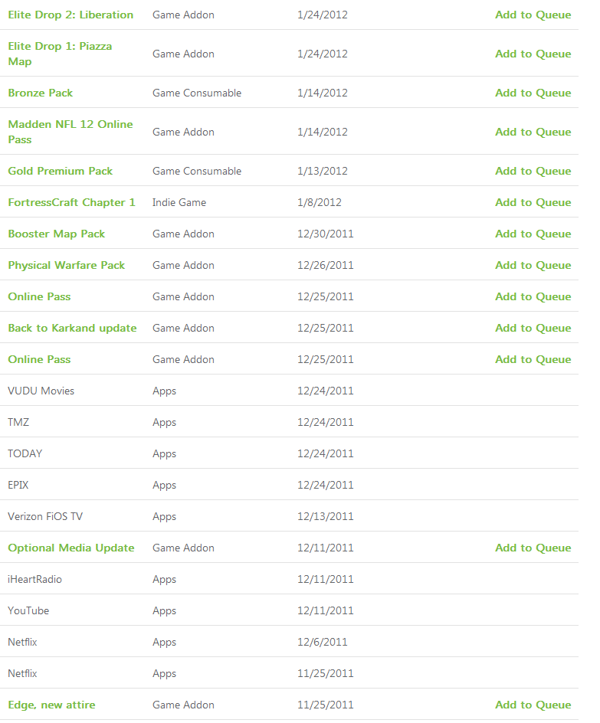Viewport: 600px width, 723px height.
Task: Add Optional Media Update to queue
Action: (x=533, y=548)
